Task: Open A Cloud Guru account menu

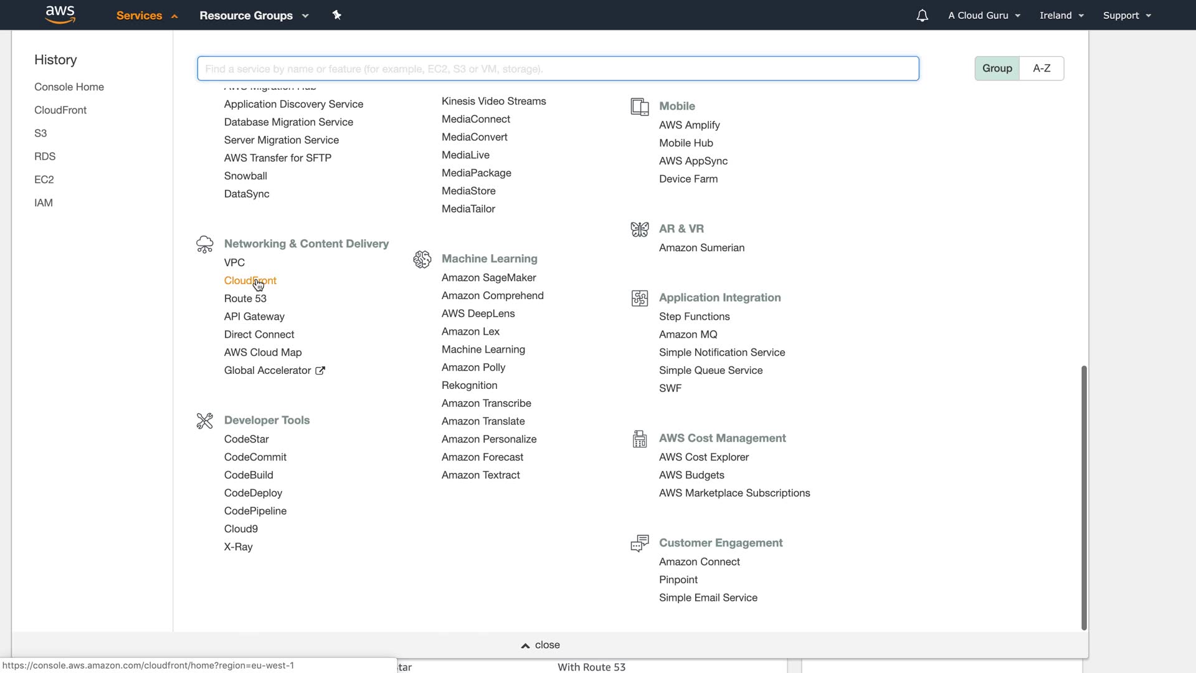Action: [984, 16]
